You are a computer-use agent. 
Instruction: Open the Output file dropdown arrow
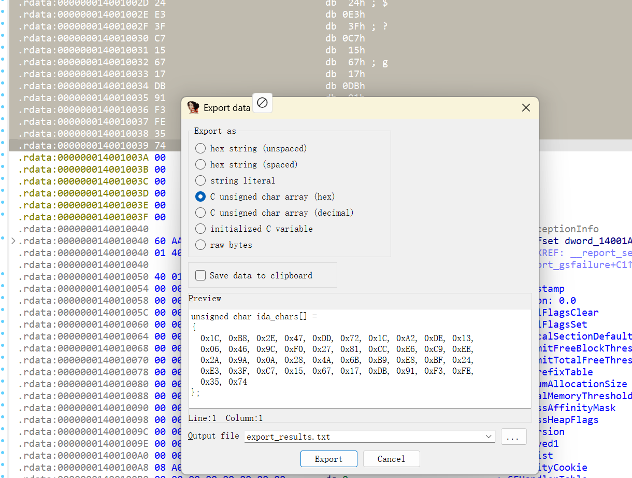click(489, 437)
